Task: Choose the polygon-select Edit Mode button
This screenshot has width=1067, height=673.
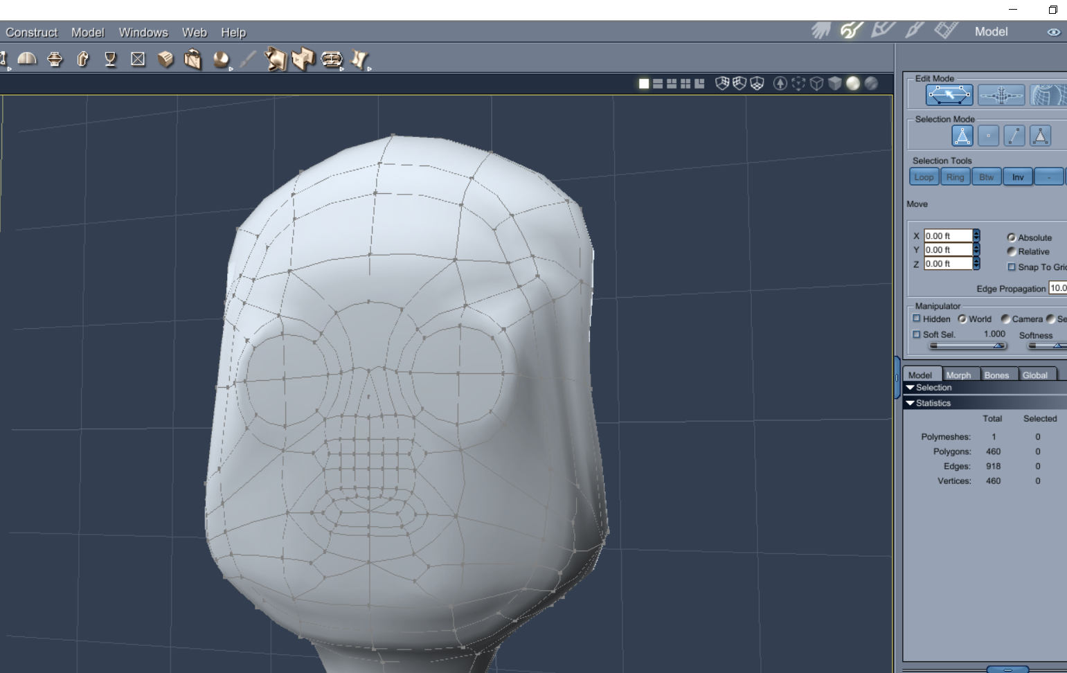Action: click(949, 95)
